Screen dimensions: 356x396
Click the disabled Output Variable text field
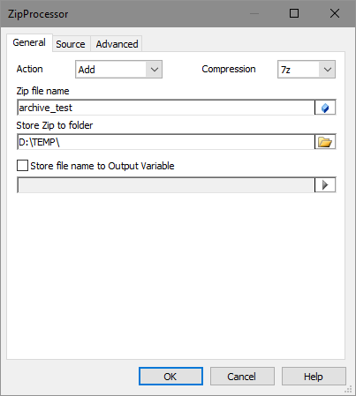click(166, 185)
